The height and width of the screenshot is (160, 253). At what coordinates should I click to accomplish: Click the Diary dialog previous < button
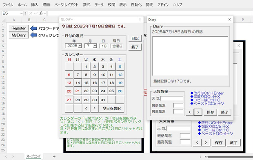pyautogui.click(x=190, y=112)
